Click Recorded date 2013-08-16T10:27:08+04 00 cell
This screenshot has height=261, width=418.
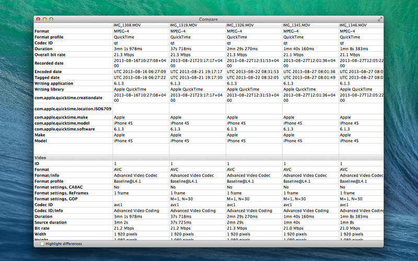tap(140, 63)
